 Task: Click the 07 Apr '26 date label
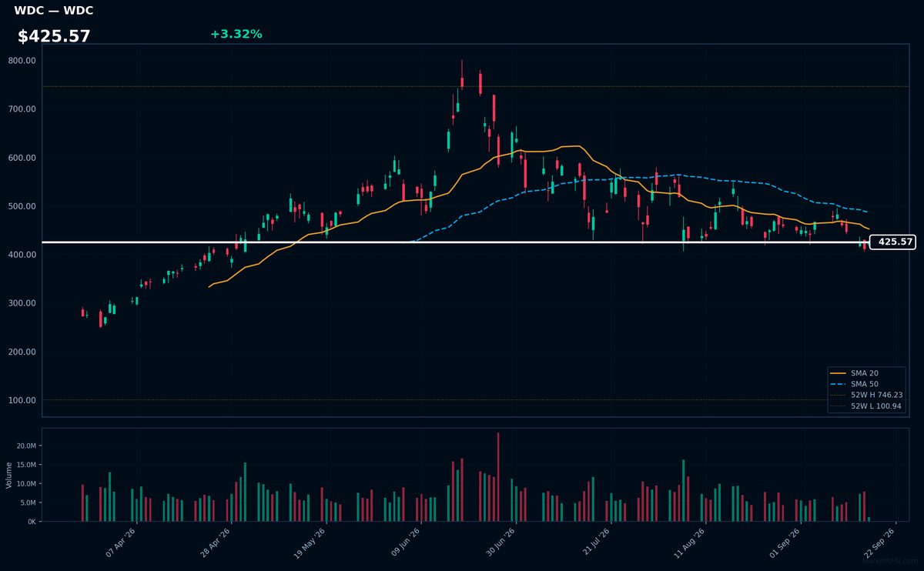121,543
